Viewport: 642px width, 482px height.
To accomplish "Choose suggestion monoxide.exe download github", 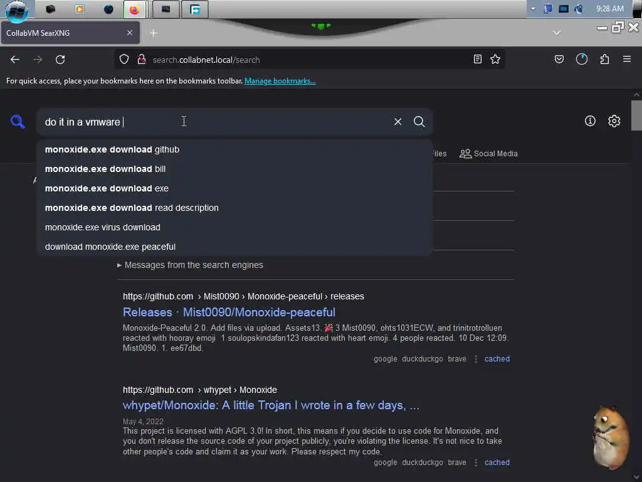I will [234, 149].
